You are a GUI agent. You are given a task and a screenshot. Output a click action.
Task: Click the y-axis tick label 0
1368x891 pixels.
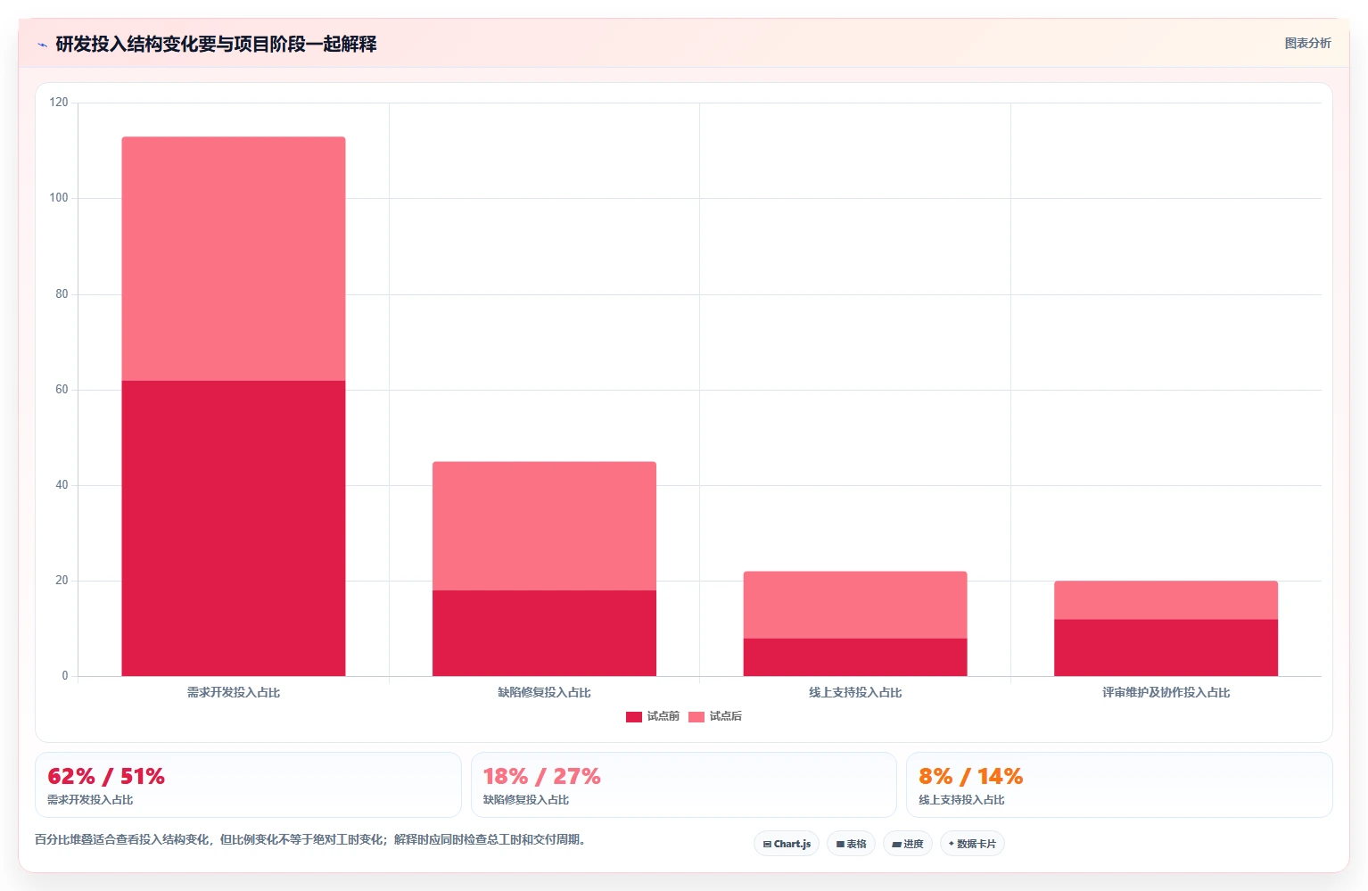tap(65, 676)
